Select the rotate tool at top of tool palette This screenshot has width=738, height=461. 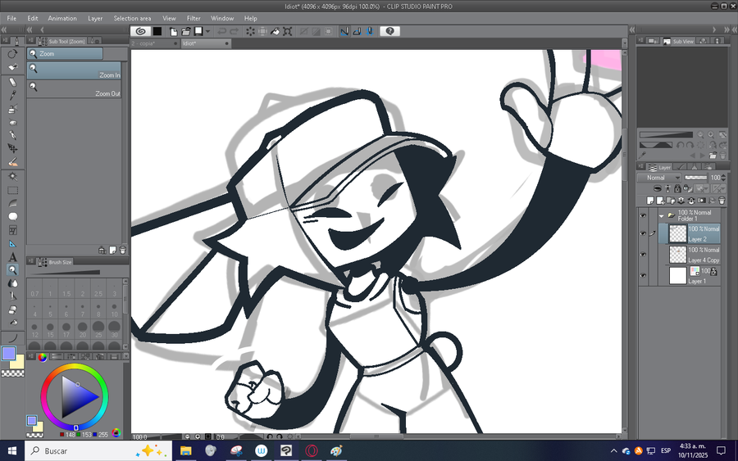[12, 53]
